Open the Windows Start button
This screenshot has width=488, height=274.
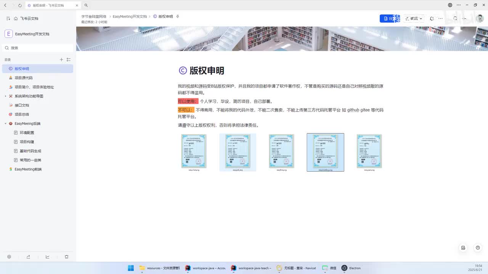tap(131, 268)
